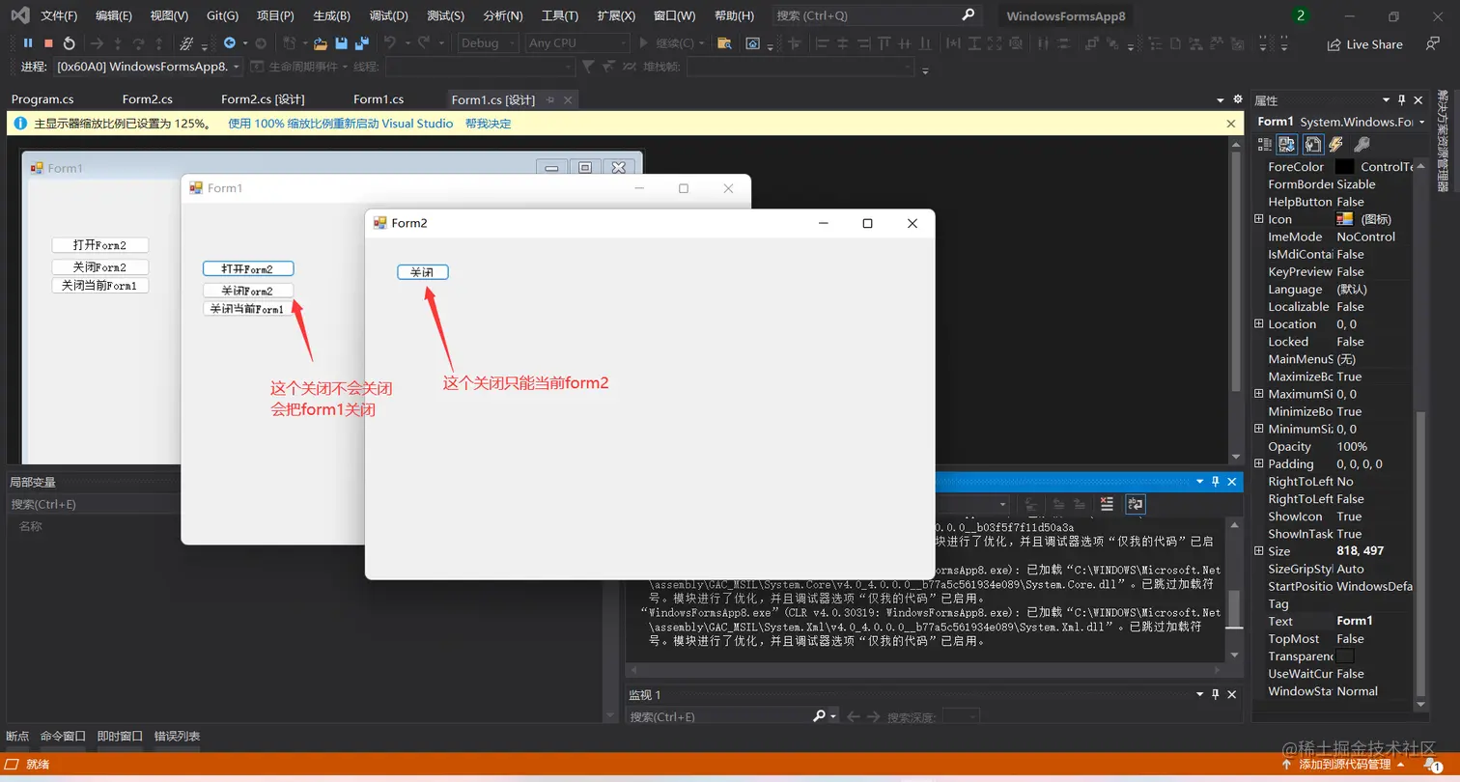This screenshot has width=1460, height=782.
Task: Open the 错误列表 tab at bottom
Action: tap(178, 737)
